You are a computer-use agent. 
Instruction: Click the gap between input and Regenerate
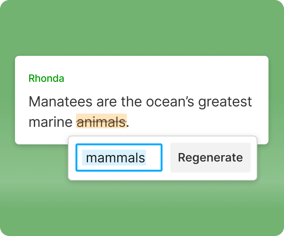pos(166,158)
